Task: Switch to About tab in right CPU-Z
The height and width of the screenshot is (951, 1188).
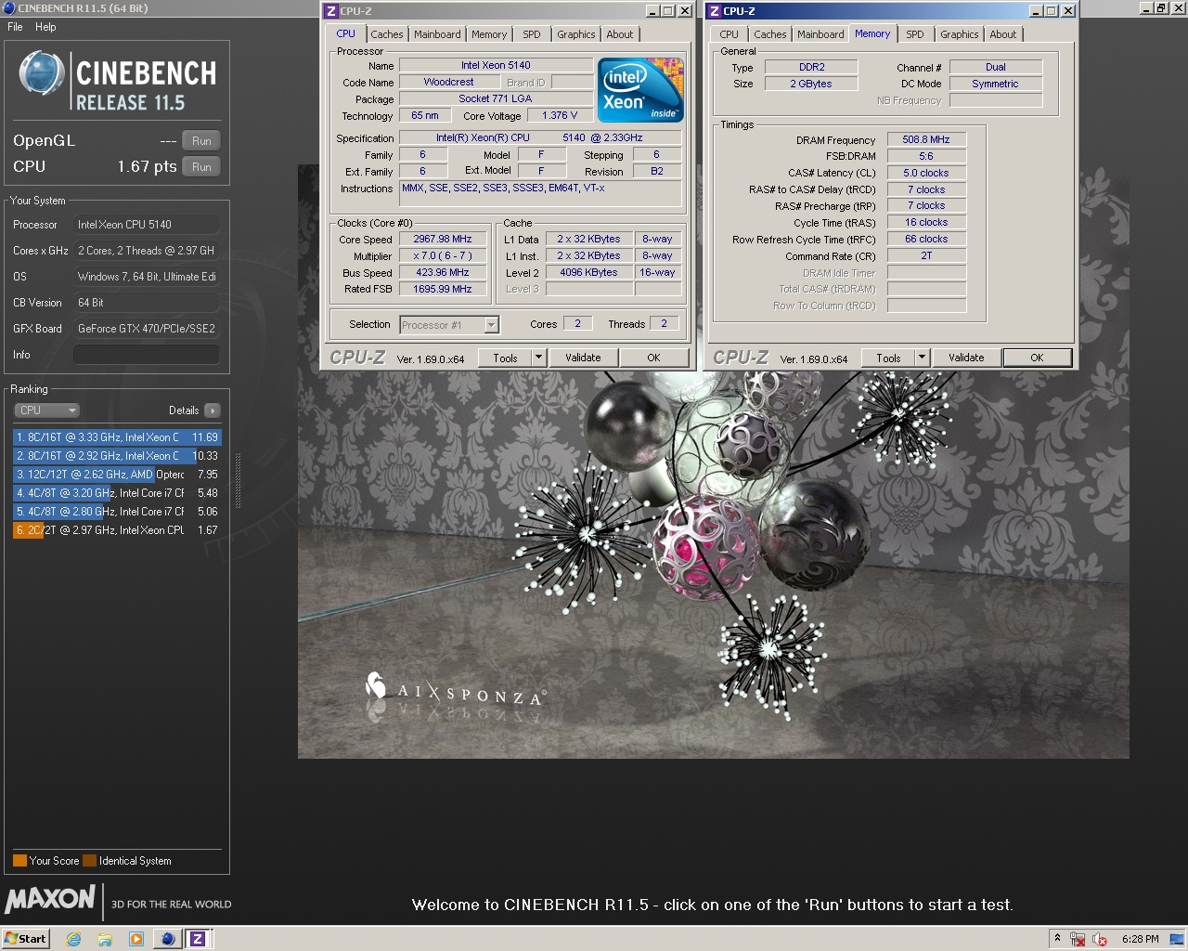Action: [1003, 34]
